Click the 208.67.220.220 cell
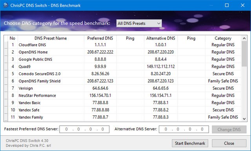Image resolution: width=251 pixels, height=151 pixels. pos(161,52)
